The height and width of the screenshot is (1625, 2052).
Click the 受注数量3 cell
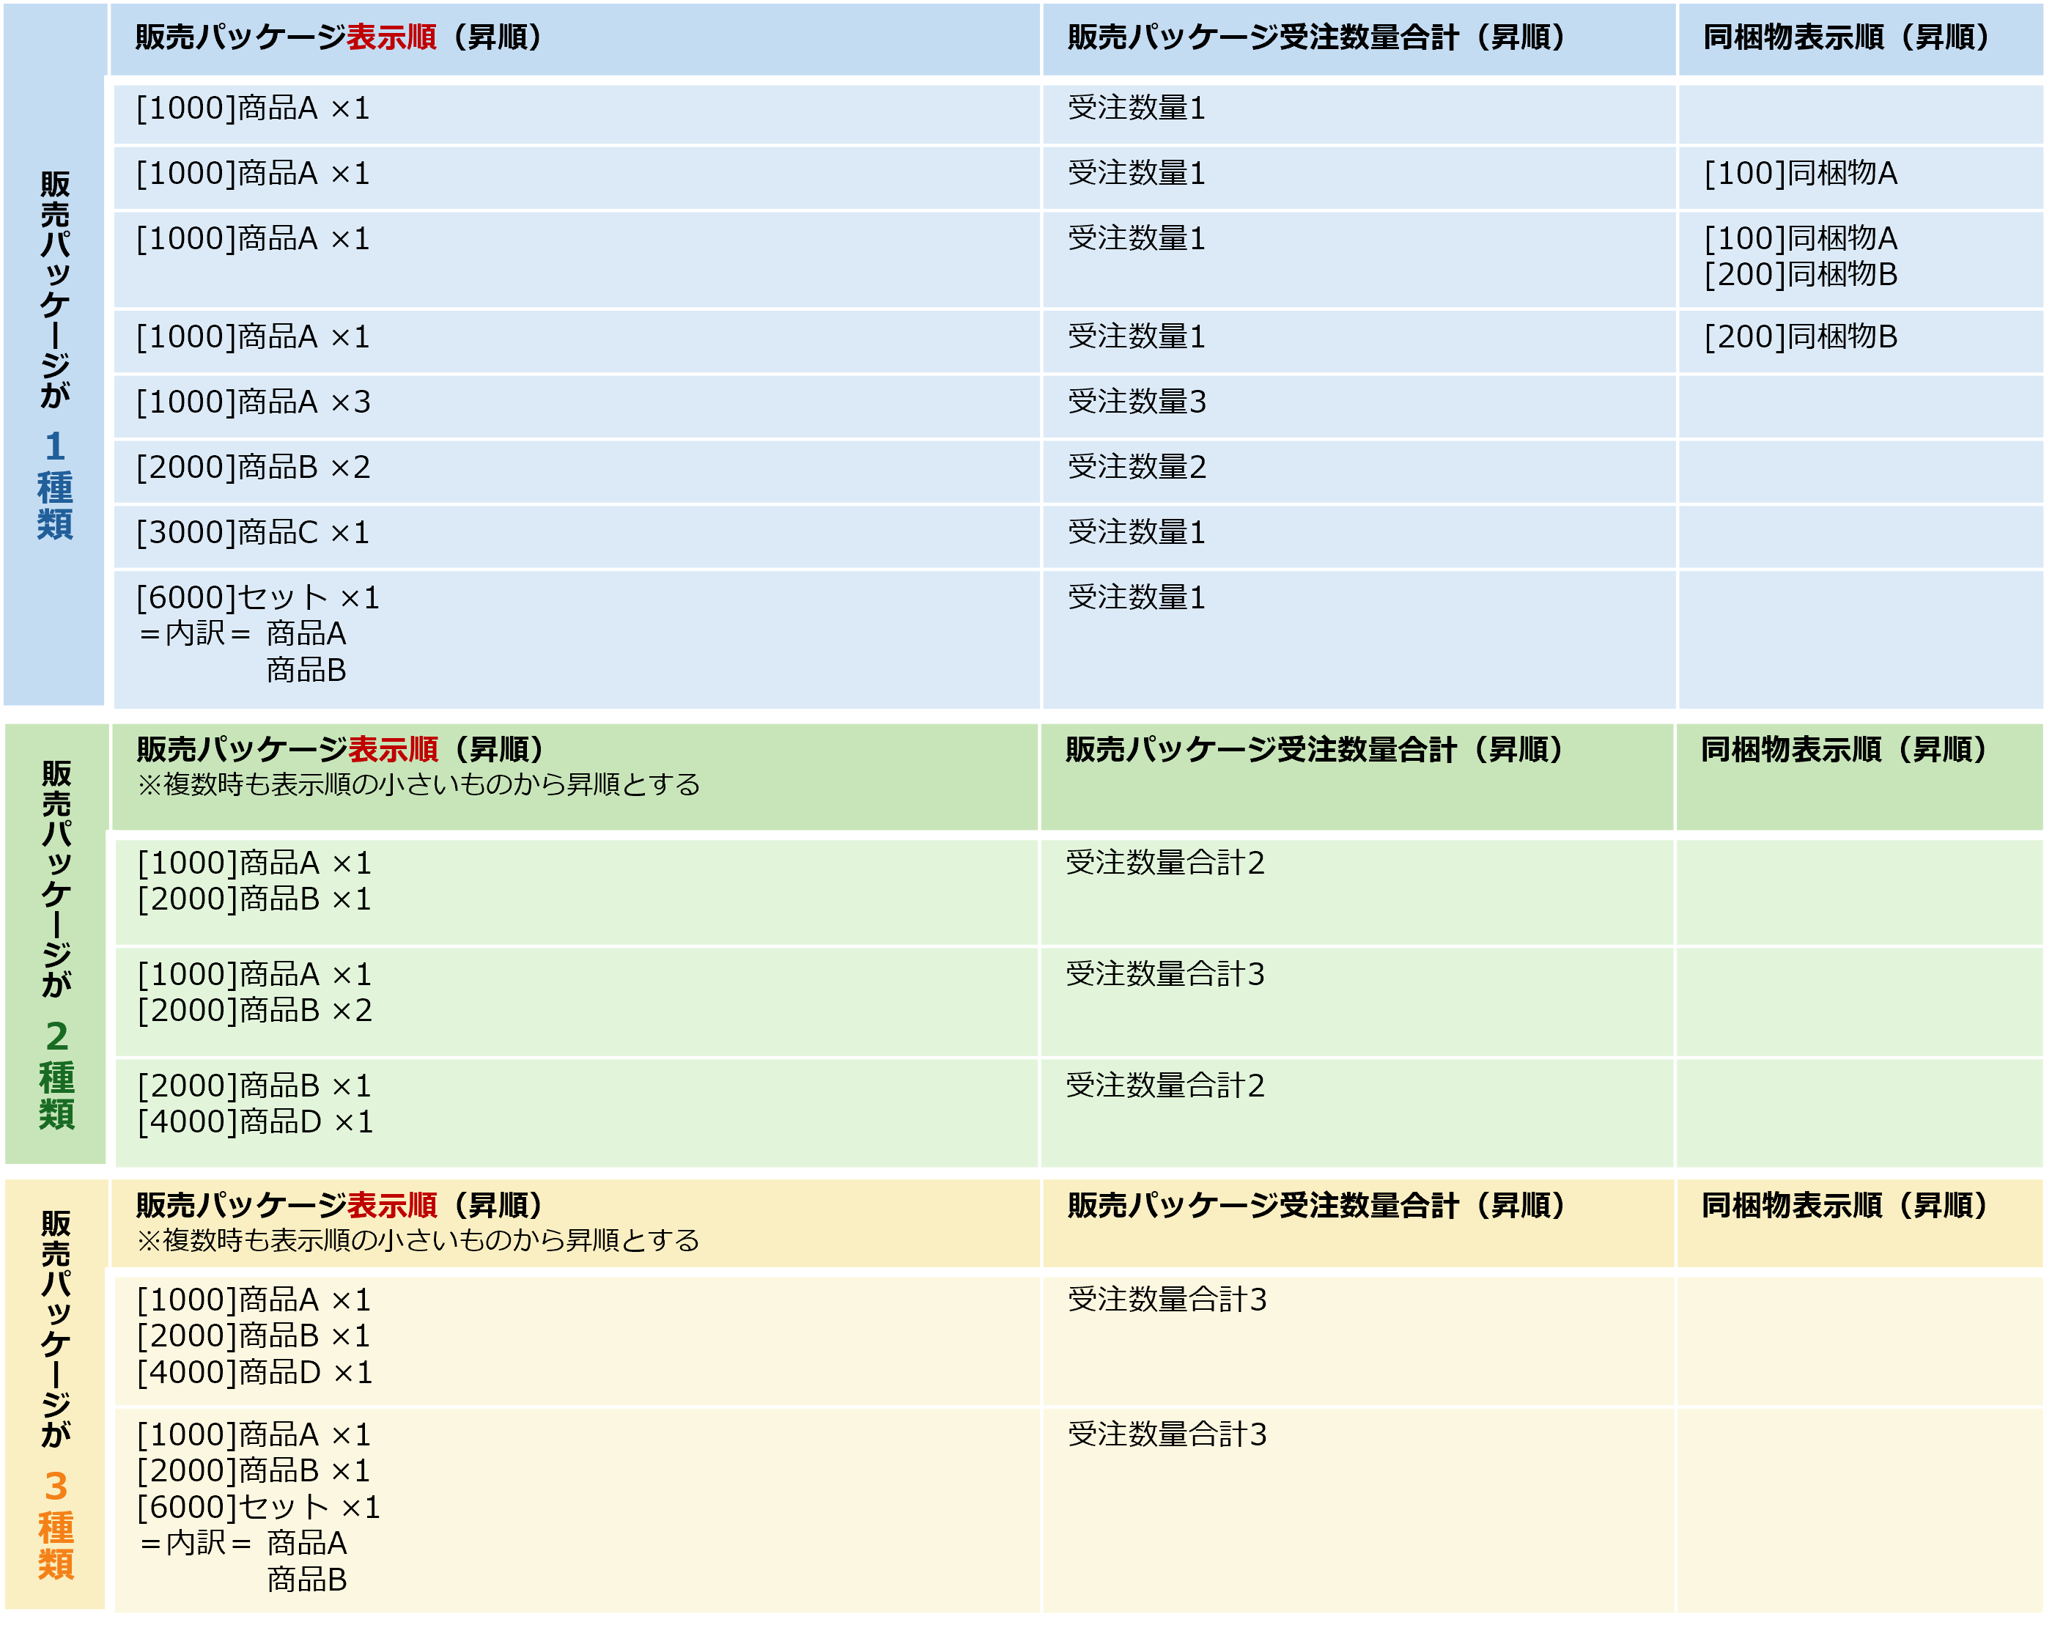(x=1137, y=402)
